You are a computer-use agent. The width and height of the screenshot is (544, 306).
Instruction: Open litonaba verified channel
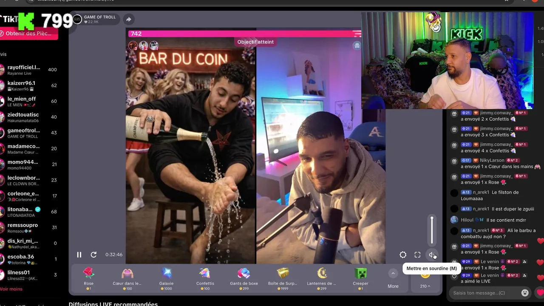click(29, 212)
